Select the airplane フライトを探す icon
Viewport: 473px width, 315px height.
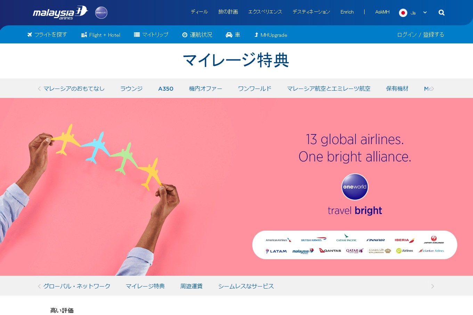coord(30,35)
